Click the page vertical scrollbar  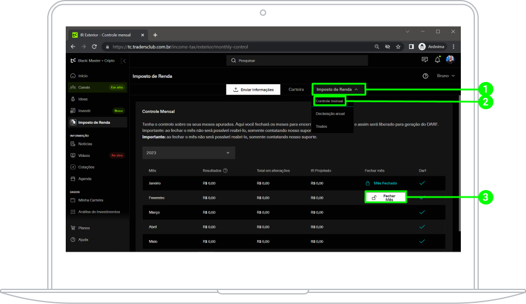tap(459, 163)
